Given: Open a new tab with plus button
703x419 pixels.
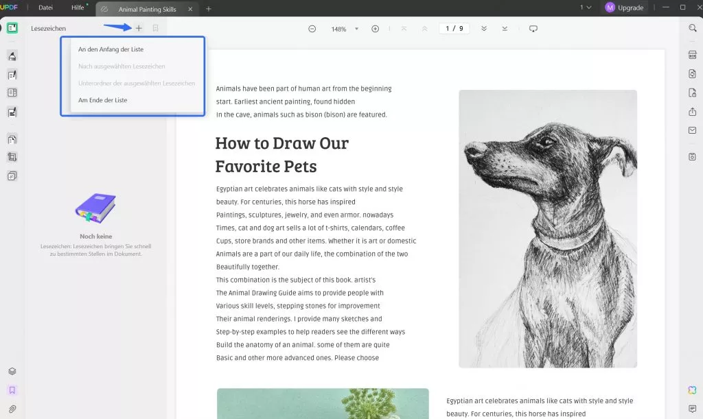Looking at the screenshot, I should 209,8.
